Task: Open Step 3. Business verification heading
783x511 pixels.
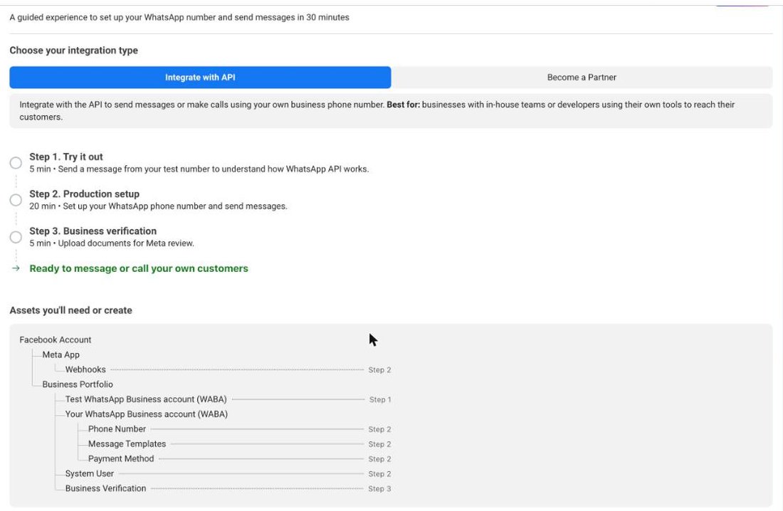Action: pos(93,231)
